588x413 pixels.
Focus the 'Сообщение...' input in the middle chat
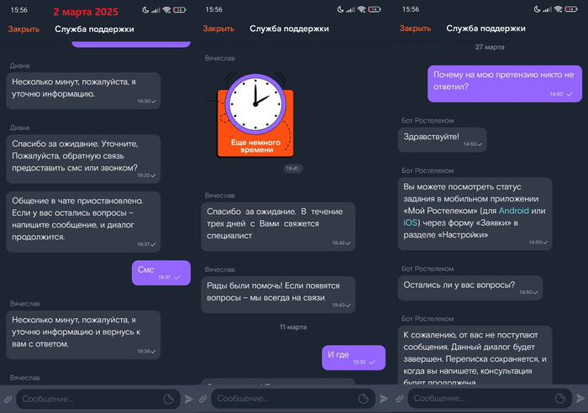(x=281, y=400)
